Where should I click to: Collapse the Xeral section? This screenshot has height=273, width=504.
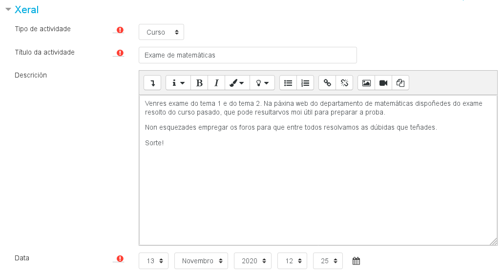point(8,10)
